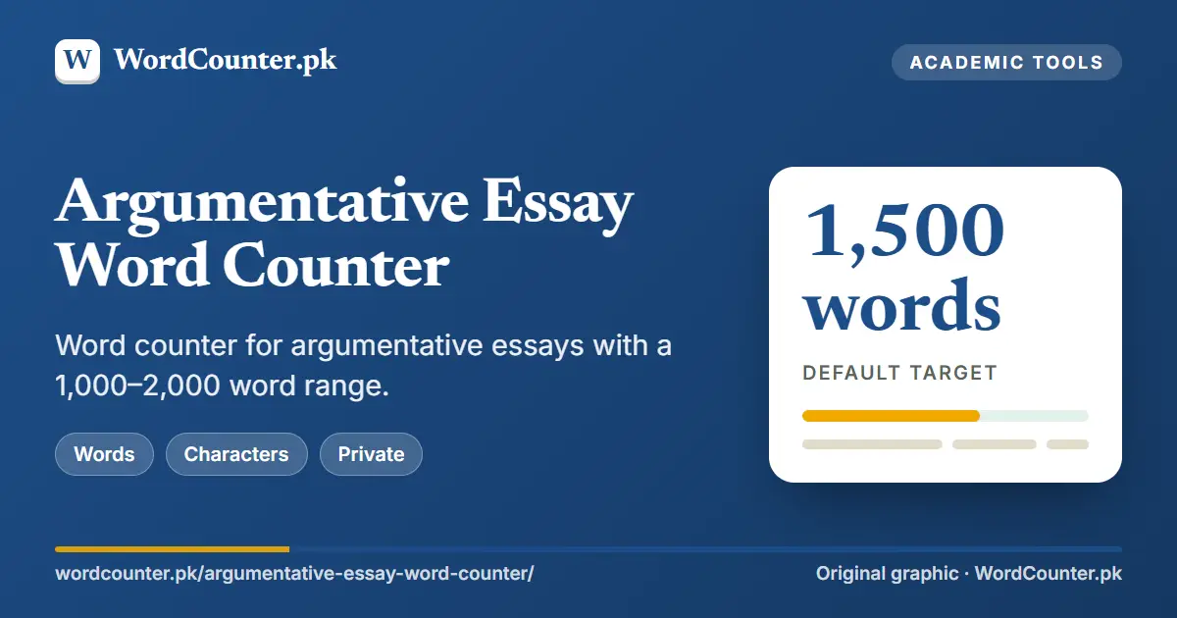Click the 1,500 words figure in card

click(x=904, y=267)
